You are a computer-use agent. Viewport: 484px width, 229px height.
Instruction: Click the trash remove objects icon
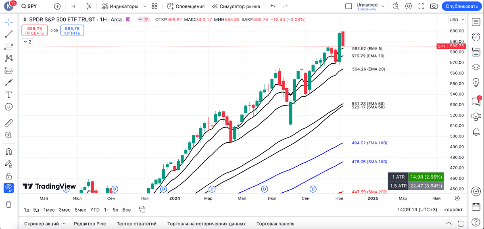tap(8, 204)
